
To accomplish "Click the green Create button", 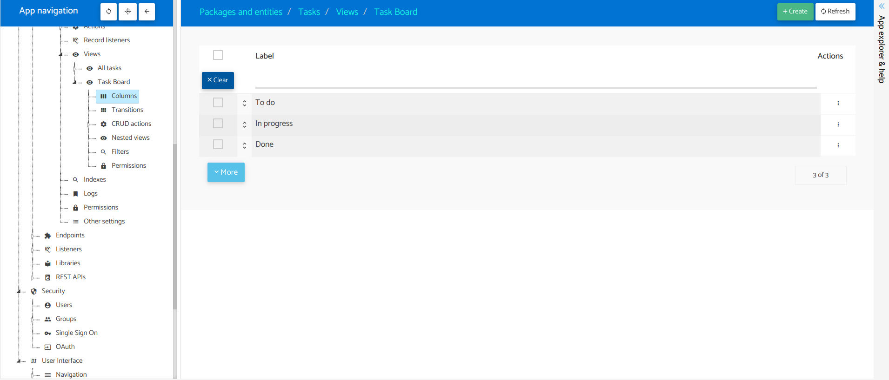I will click(795, 12).
